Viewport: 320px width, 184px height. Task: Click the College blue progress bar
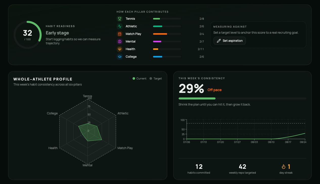[x=167, y=57]
